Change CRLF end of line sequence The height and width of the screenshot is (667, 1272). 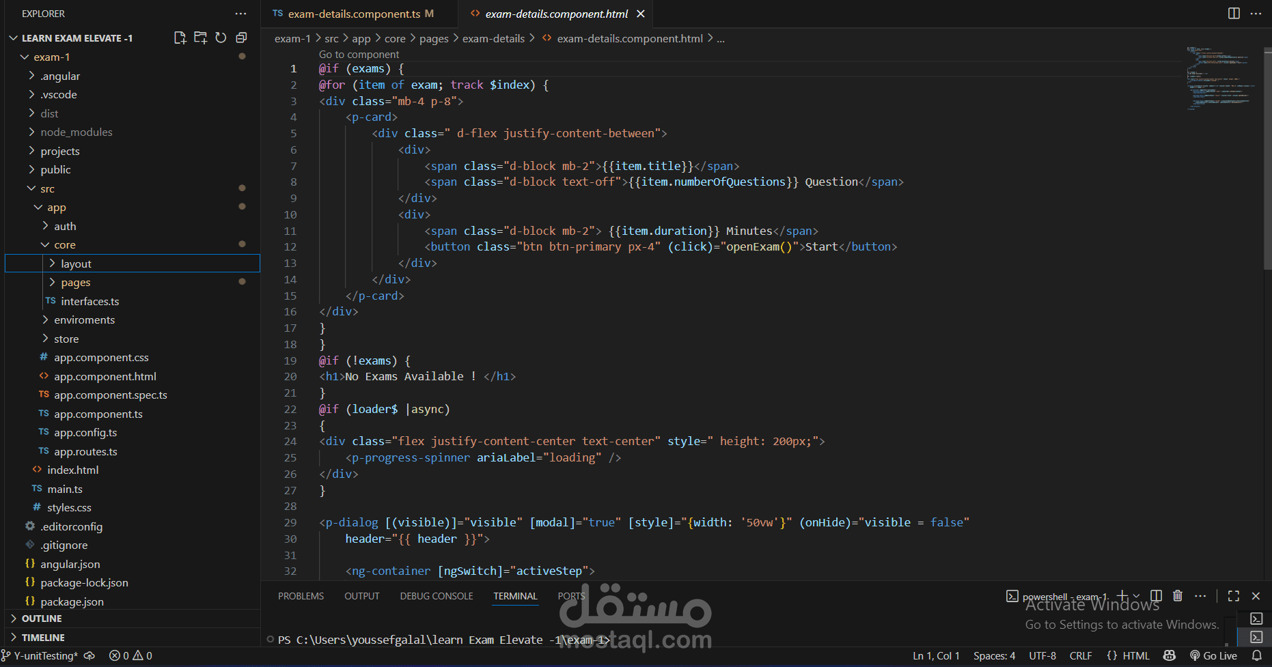point(1081,656)
